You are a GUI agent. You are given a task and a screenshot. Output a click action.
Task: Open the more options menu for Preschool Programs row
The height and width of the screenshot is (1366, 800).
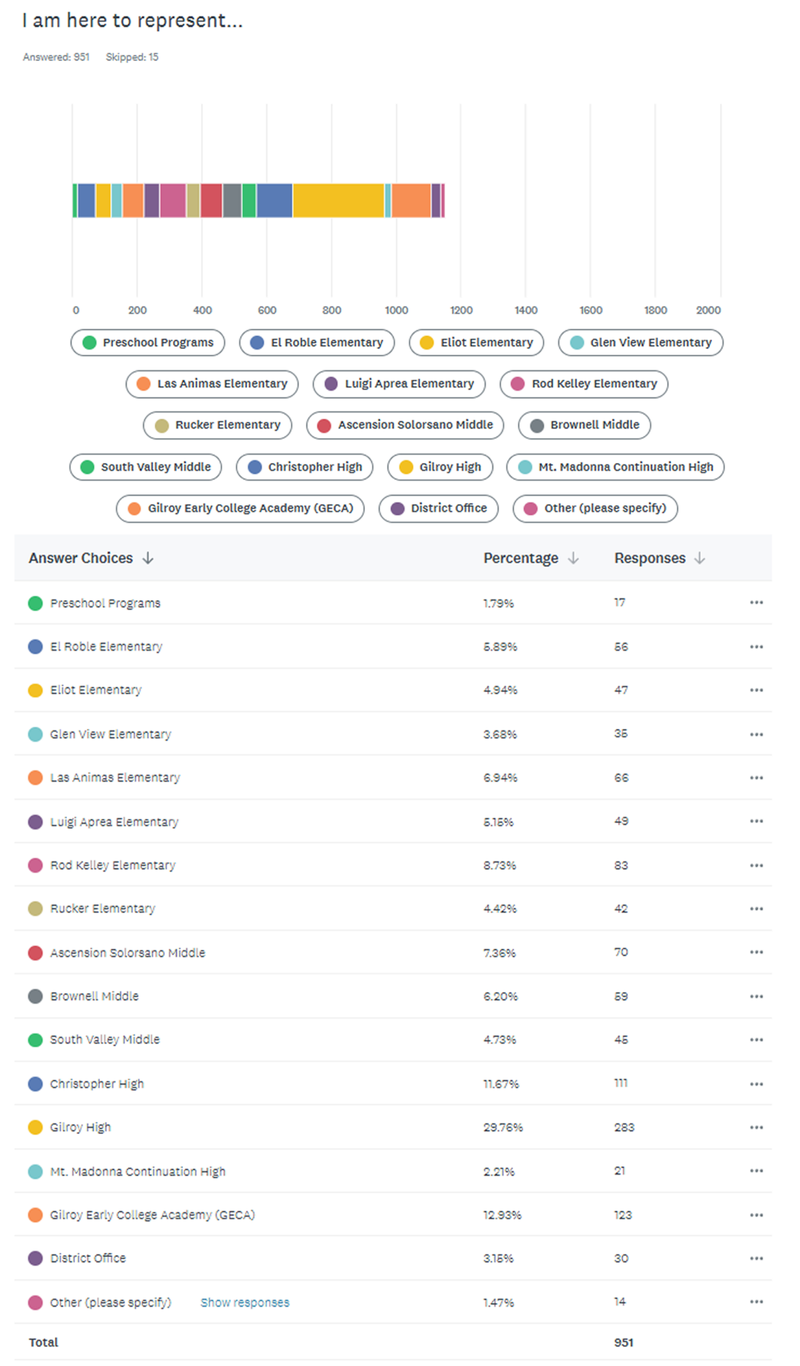[756, 603]
